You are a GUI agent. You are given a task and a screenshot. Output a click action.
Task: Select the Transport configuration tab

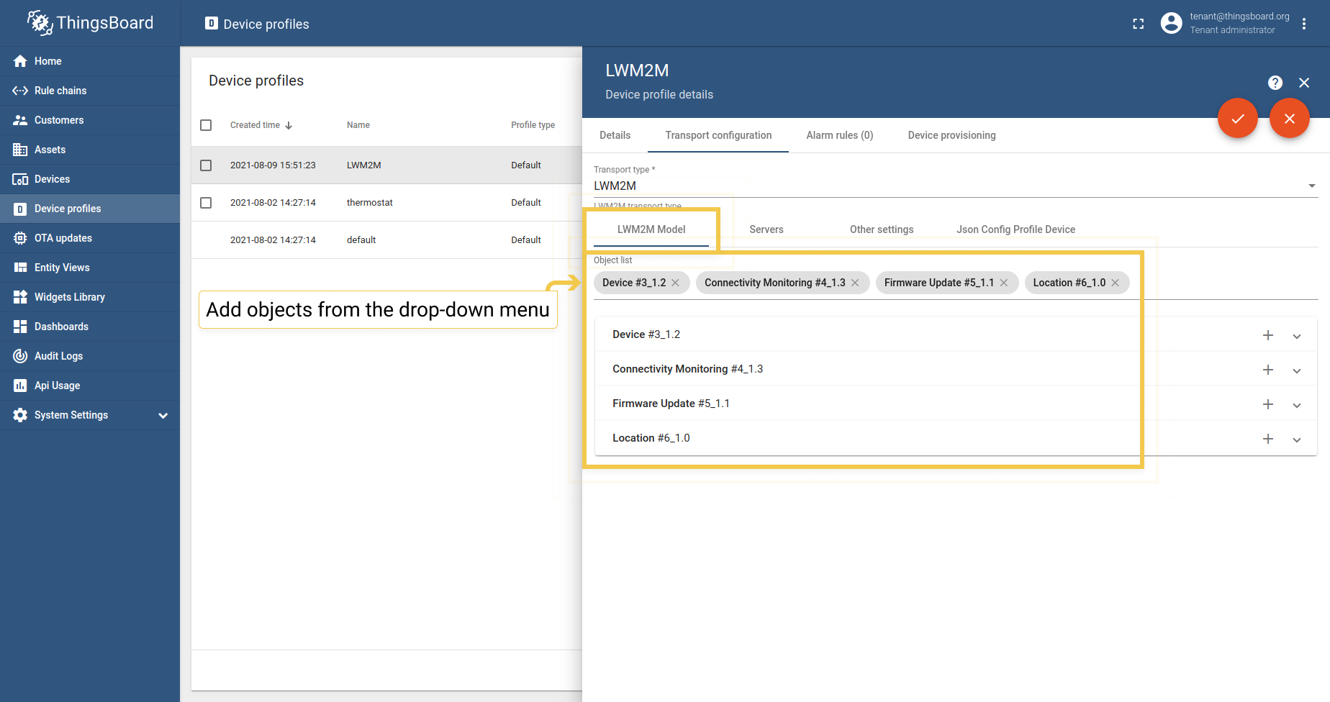pos(718,135)
